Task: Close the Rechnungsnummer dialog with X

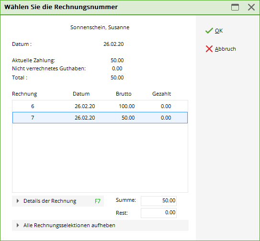Action: coord(251,7)
